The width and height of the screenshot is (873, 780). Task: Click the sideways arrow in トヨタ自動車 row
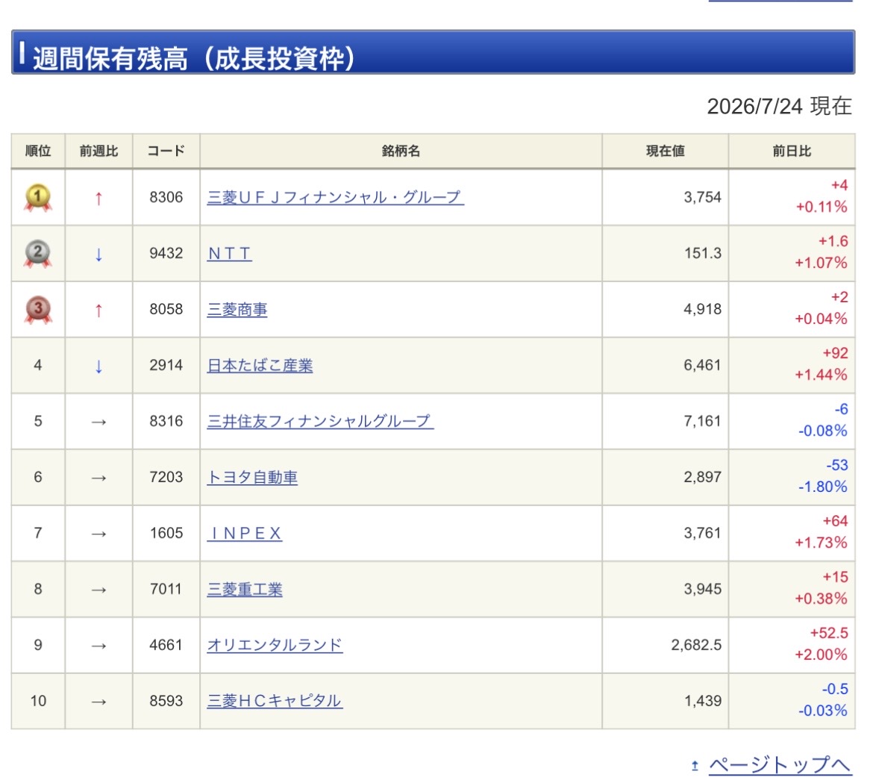tap(98, 478)
